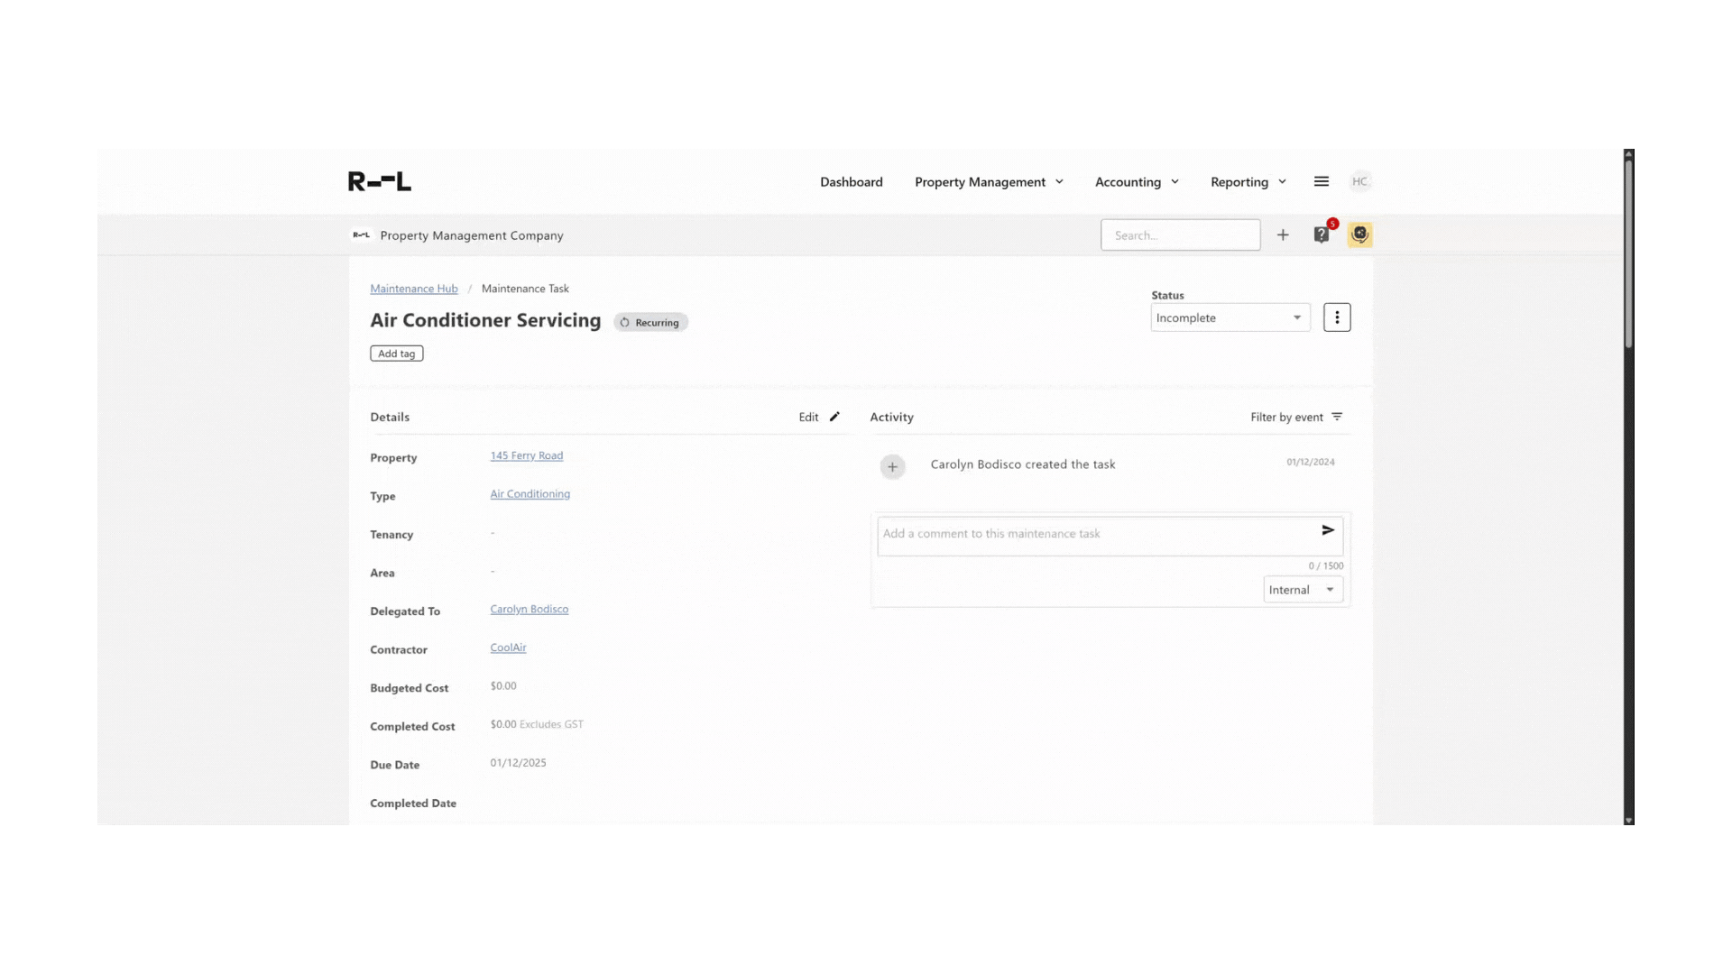Click the HC user avatar toggle
Screen dimensions: 1732x974
click(x=1360, y=181)
